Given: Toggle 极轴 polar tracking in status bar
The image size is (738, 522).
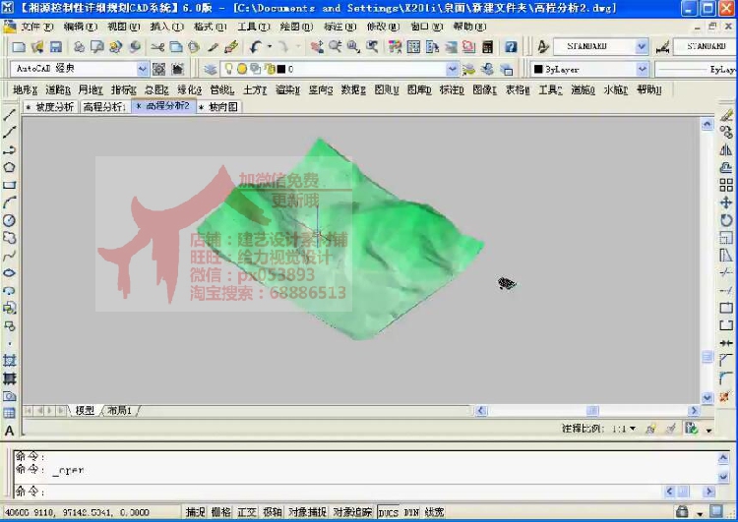Looking at the screenshot, I should 272,512.
